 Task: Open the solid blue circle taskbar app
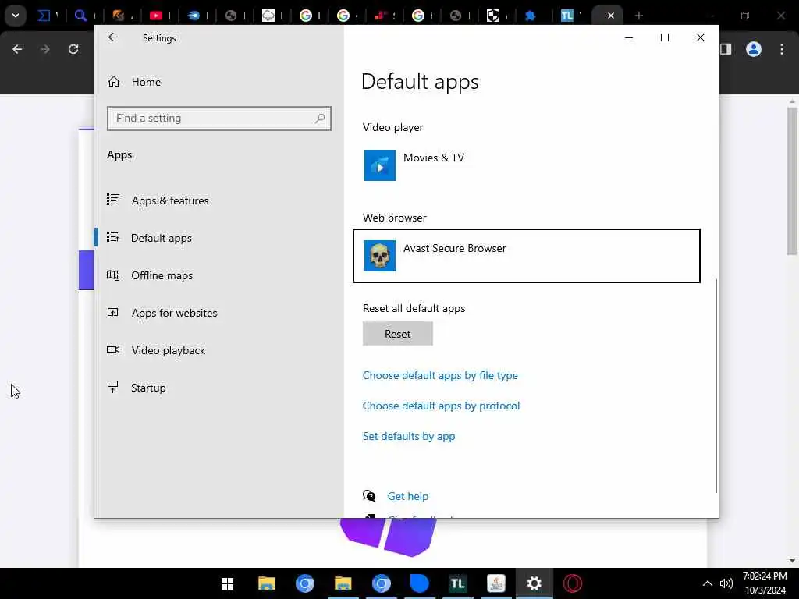[x=419, y=583]
